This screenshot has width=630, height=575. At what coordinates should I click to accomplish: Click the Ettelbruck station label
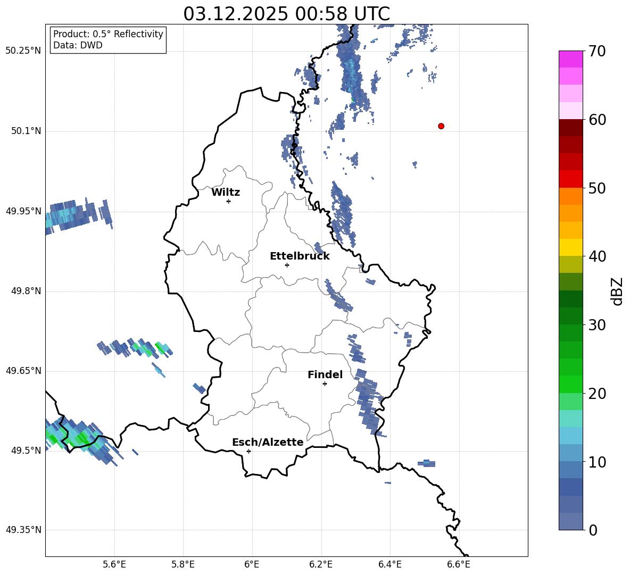tap(300, 256)
